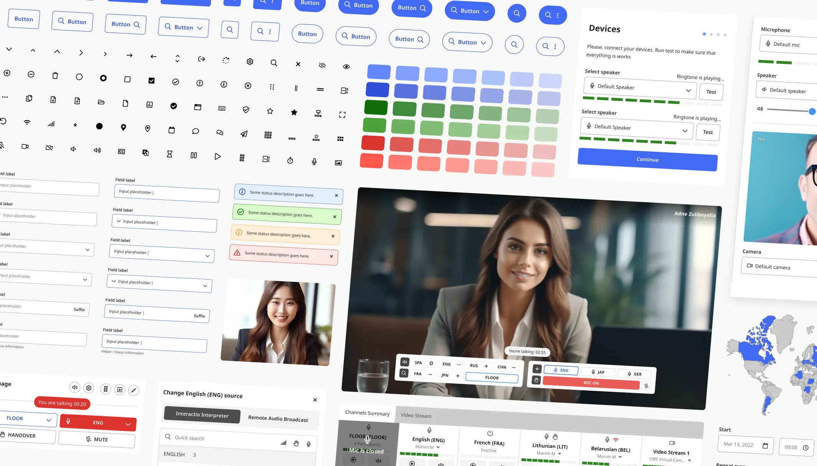Click the dark speaker button beside SPA

pyautogui.click(x=405, y=362)
